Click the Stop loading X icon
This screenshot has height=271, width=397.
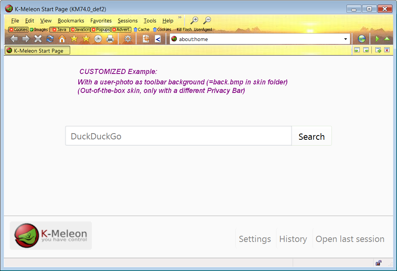click(x=38, y=39)
